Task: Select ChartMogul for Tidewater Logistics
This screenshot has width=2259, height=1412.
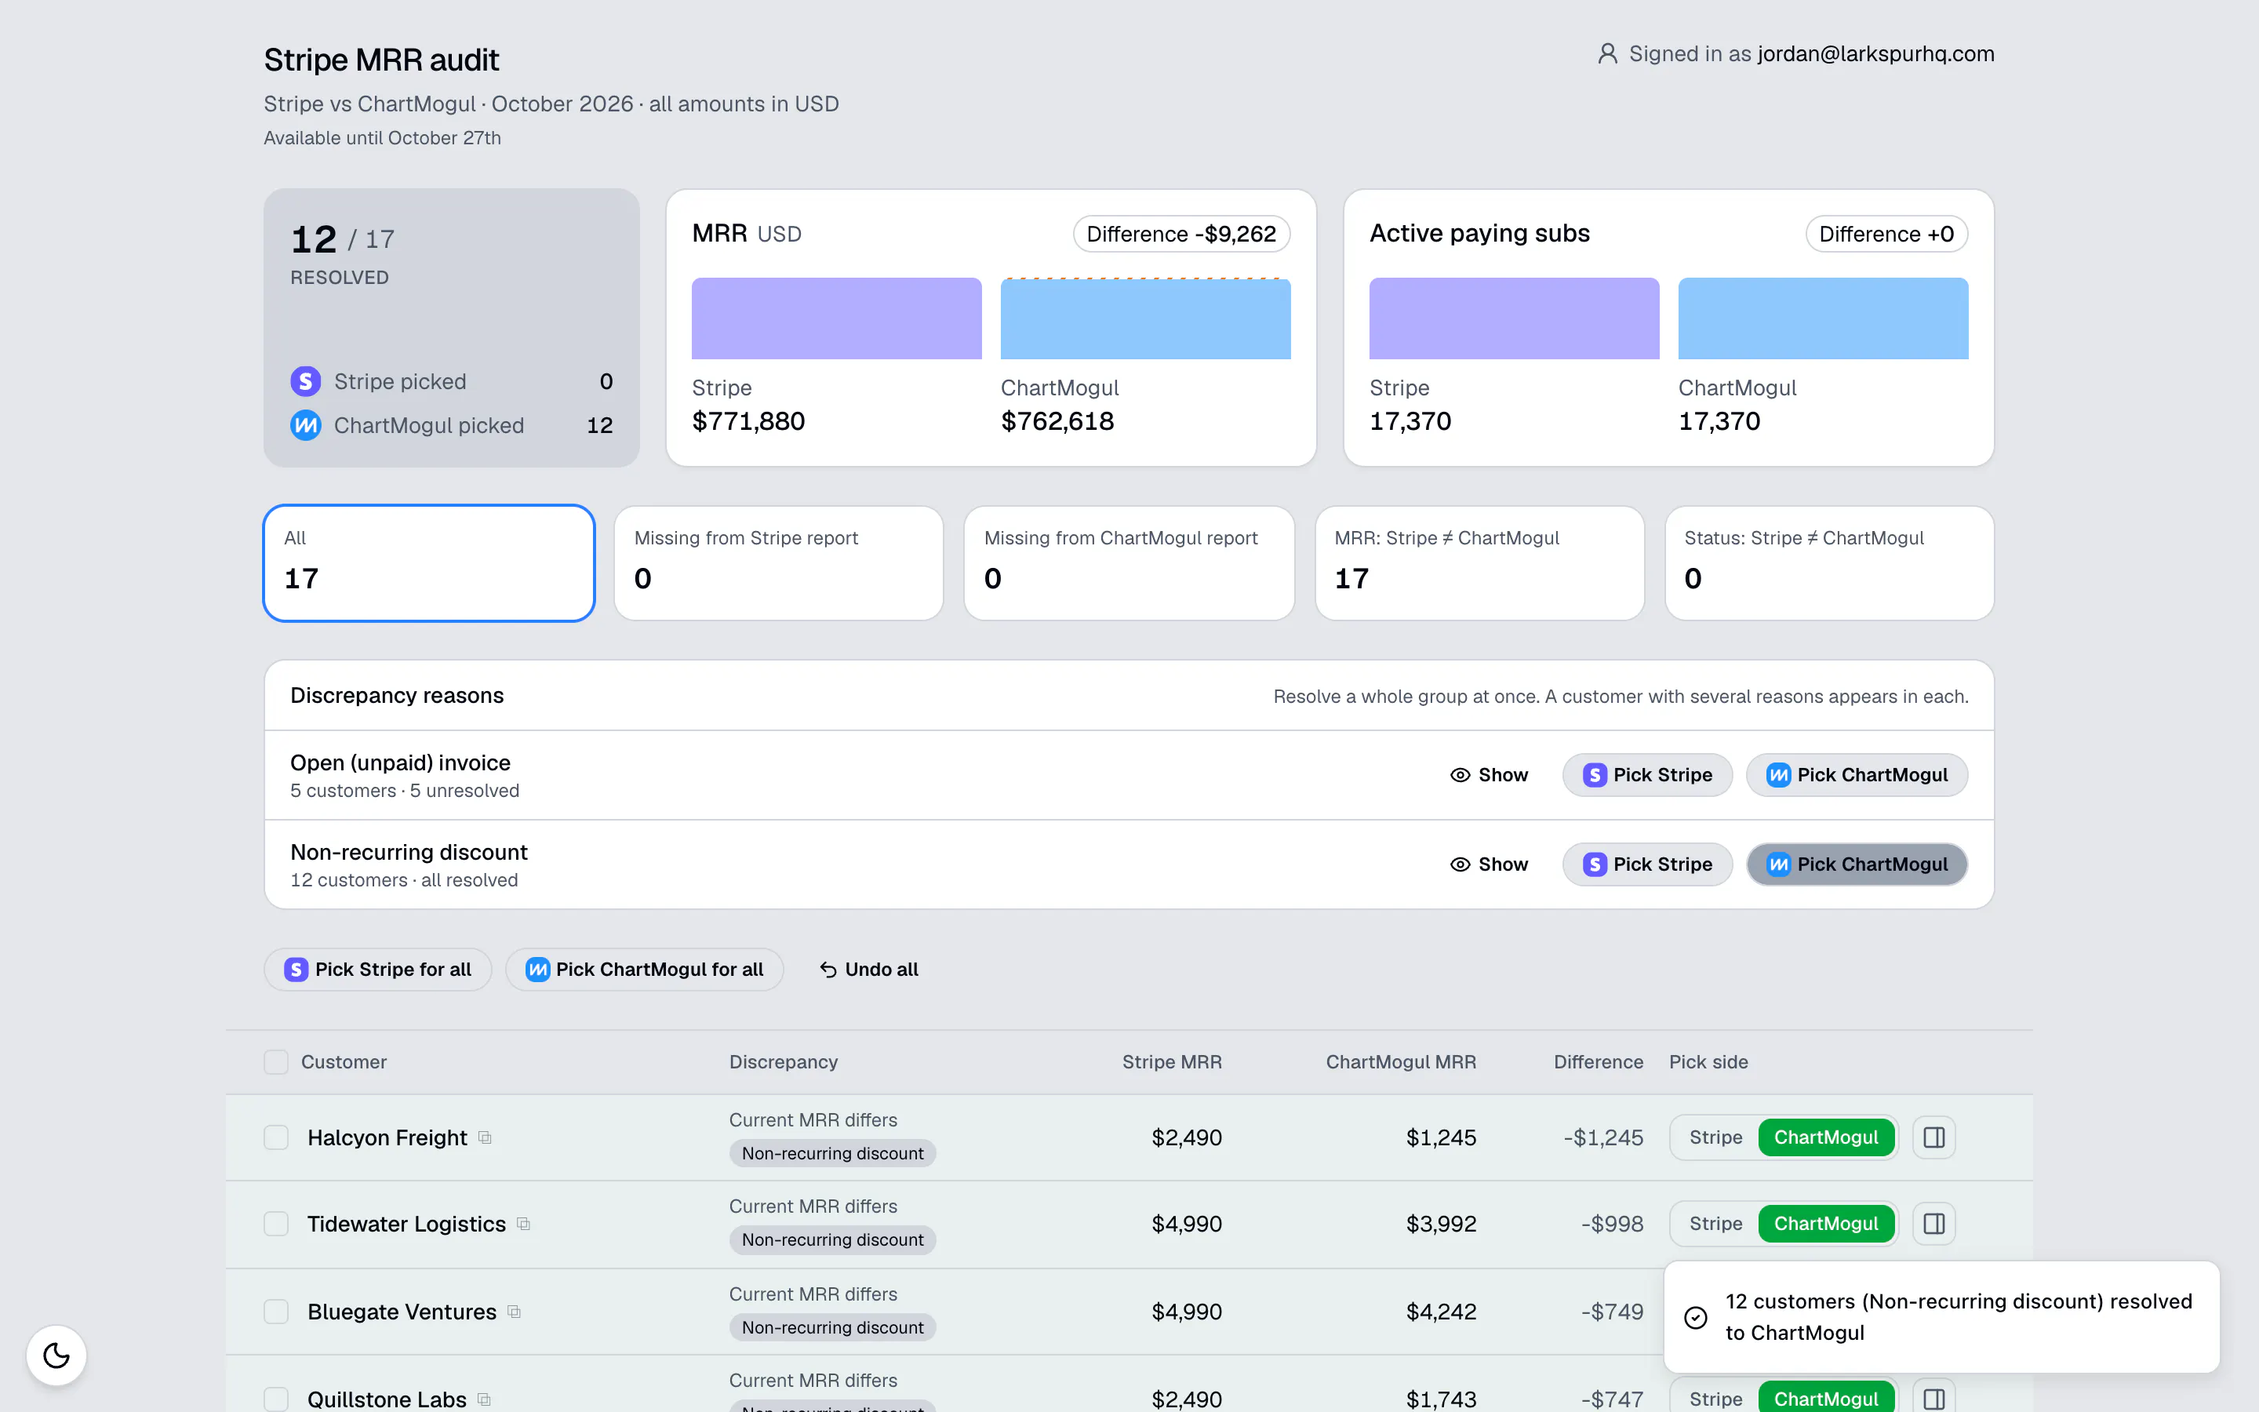Action: pos(1826,1224)
